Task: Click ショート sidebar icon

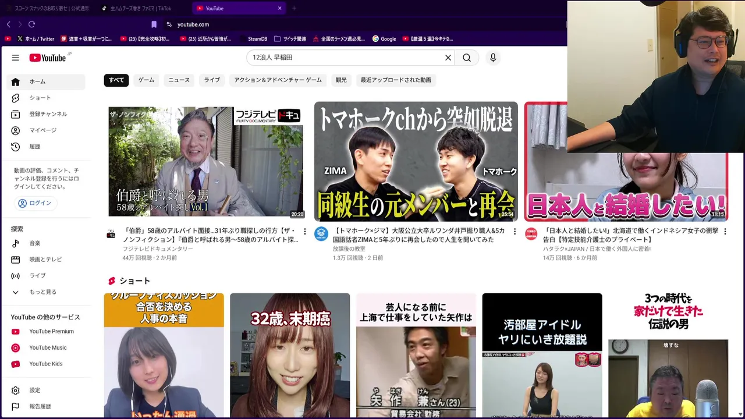Action: 16,98
